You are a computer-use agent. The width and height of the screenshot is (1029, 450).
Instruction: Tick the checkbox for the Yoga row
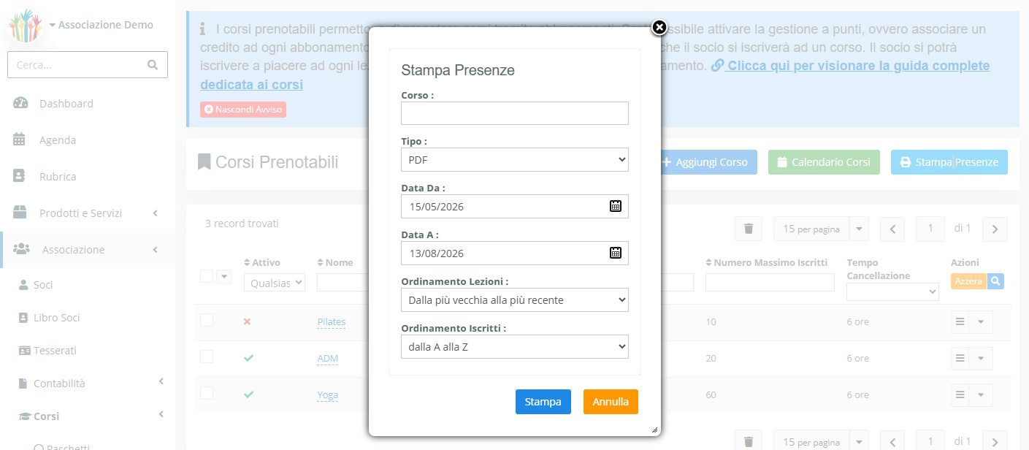point(207,393)
